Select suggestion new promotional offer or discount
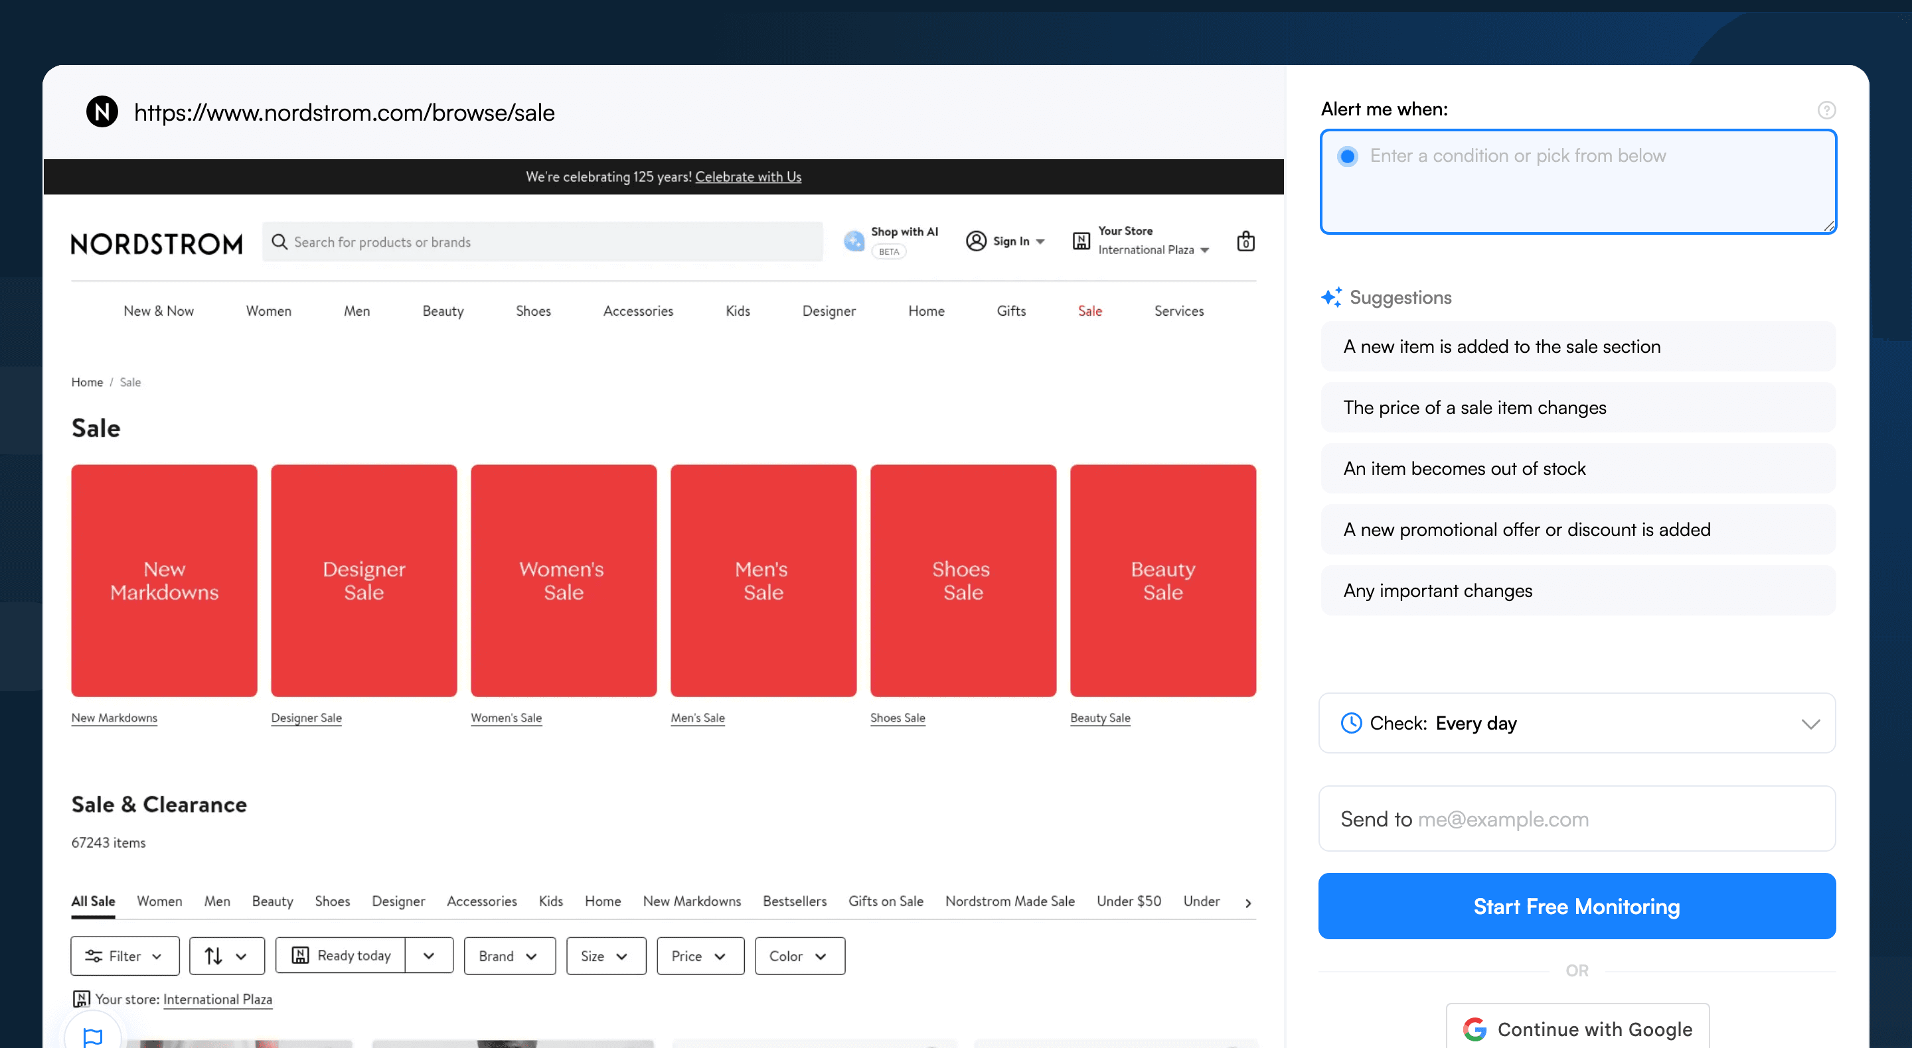1912x1048 pixels. (1577, 529)
